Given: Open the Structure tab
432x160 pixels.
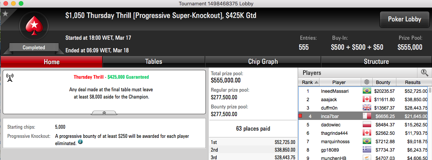Looking at the screenshot, I should tap(376, 61).
